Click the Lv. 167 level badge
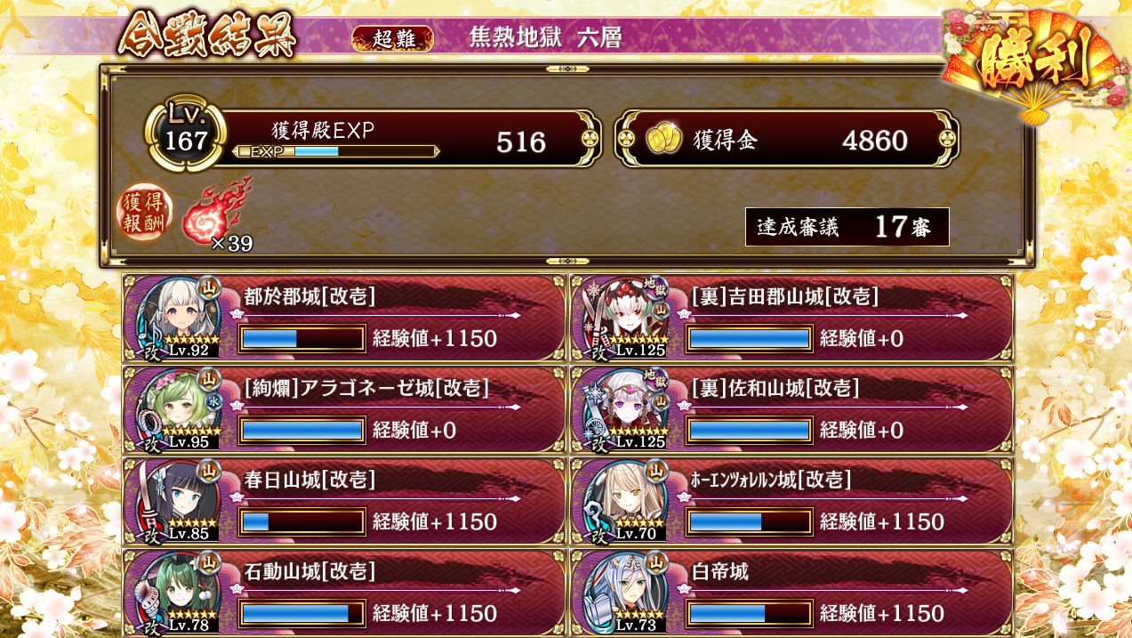Image resolution: width=1132 pixels, height=638 pixels. [x=185, y=133]
